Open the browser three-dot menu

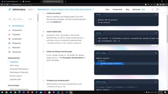click(x=166, y=5)
